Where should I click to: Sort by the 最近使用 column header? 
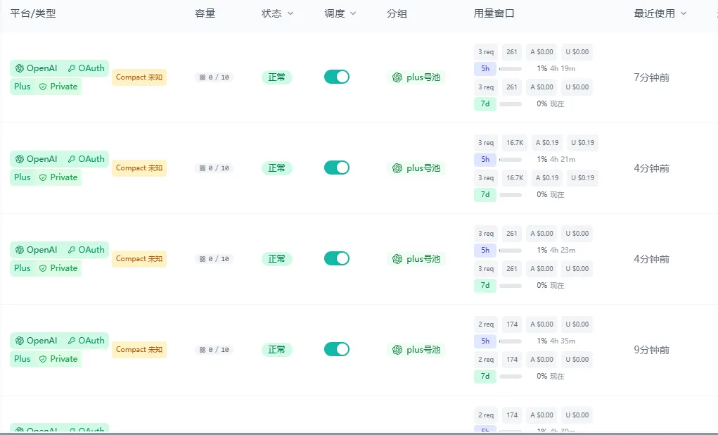(x=660, y=14)
